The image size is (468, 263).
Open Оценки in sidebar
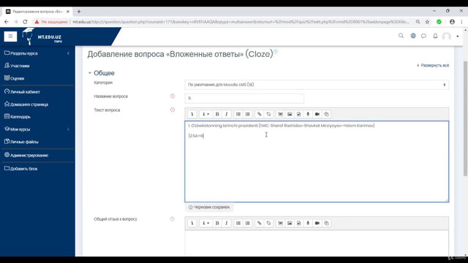pyautogui.click(x=15, y=78)
